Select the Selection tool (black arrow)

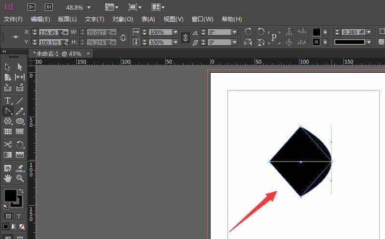[x=8, y=67]
